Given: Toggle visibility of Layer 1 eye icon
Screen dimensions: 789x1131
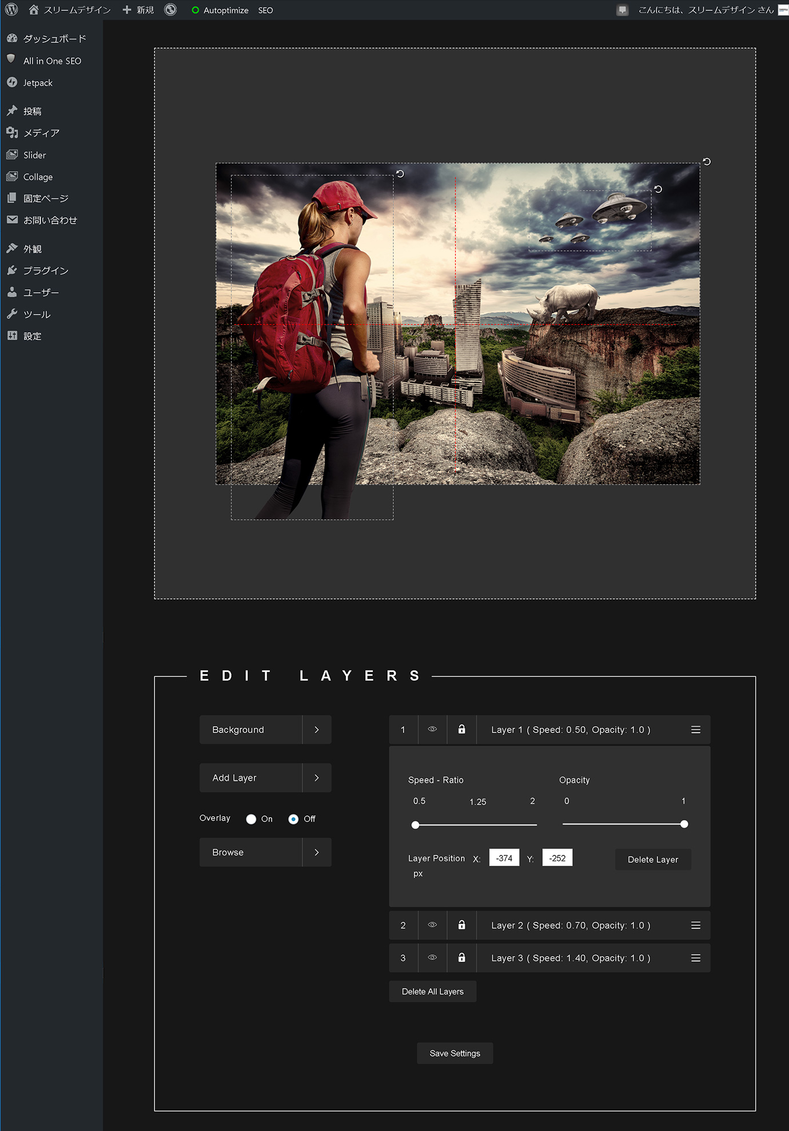Looking at the screenshot, I should tap(432, 730).
